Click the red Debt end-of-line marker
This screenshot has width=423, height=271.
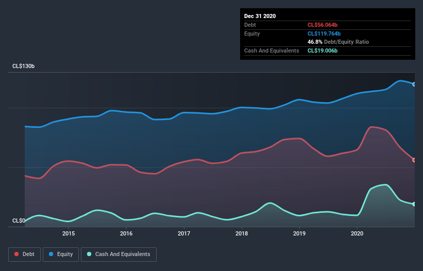pos(414,160)
